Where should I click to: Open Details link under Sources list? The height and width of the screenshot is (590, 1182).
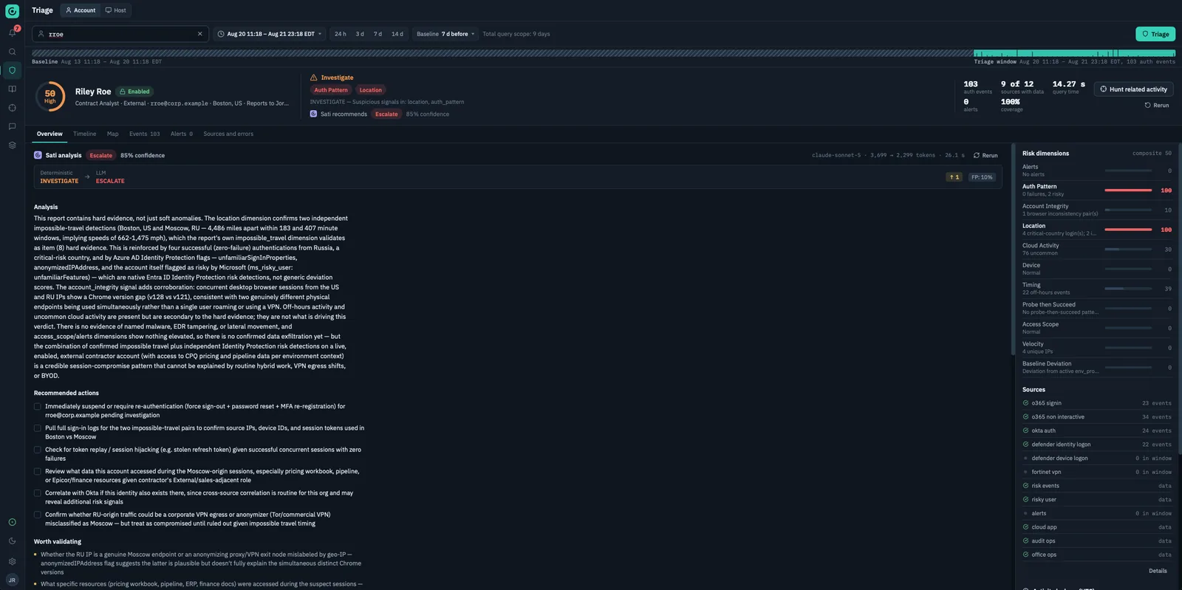point(1158,571)
